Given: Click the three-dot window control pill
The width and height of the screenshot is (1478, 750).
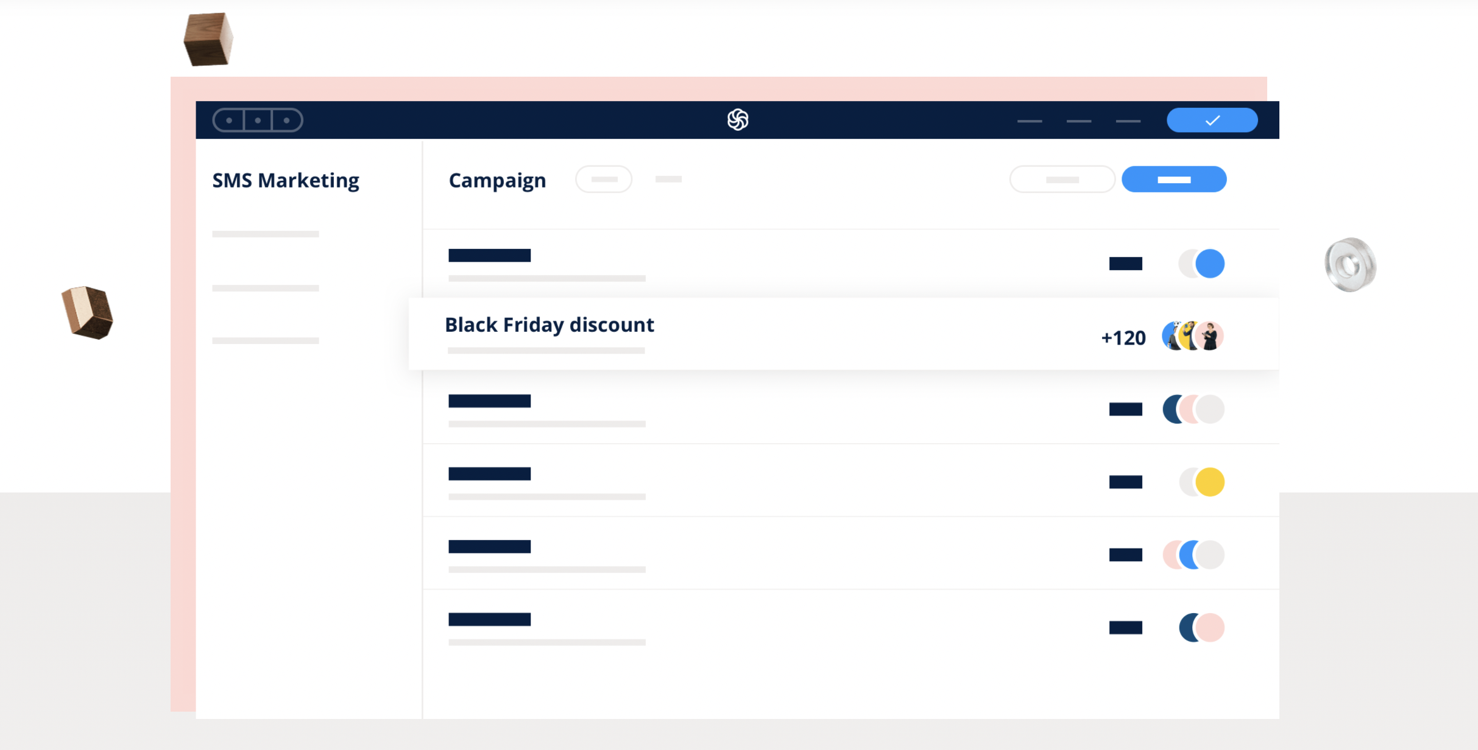Looking at the screenshot, I should tap(258, 120).
